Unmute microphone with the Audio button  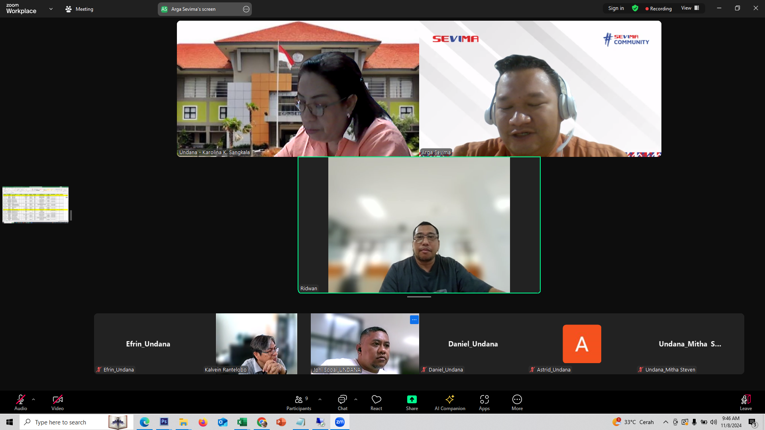click(21, 402)
